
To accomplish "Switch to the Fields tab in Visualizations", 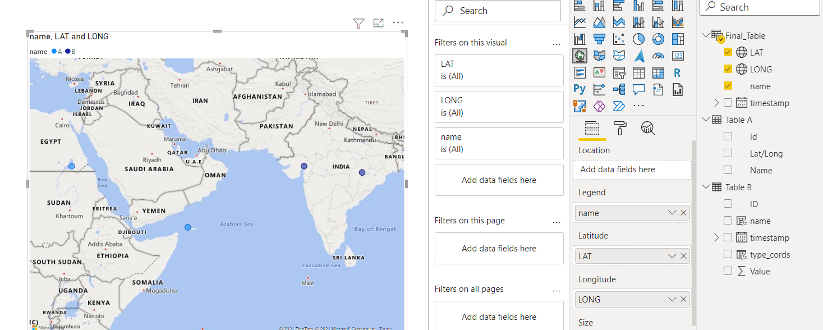I will [x=592, y=128].
